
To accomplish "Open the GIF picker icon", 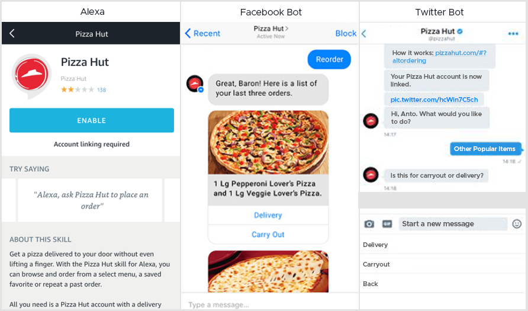I will (387, 224).
